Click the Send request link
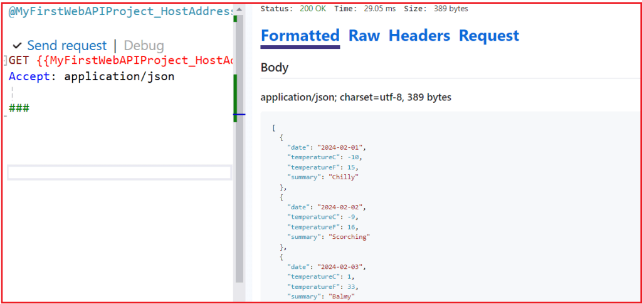 pyautogui.click(x=66, y=45)
